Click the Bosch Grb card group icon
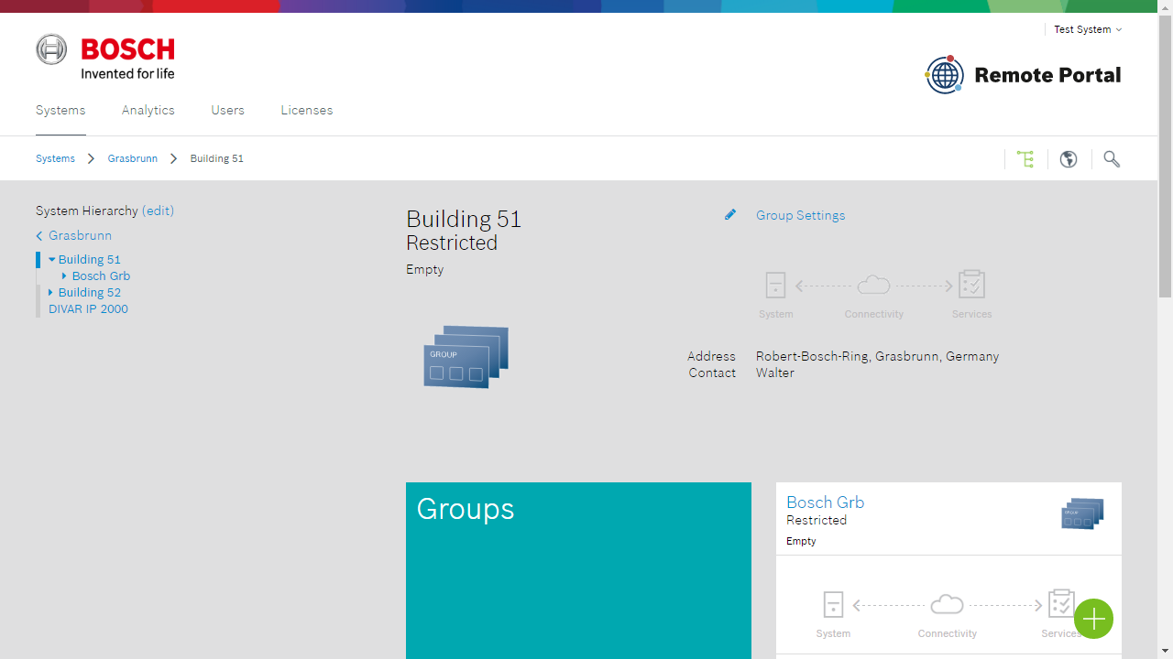Image resolution: width=1173 pixels, height=659 pixels. 1082,513
